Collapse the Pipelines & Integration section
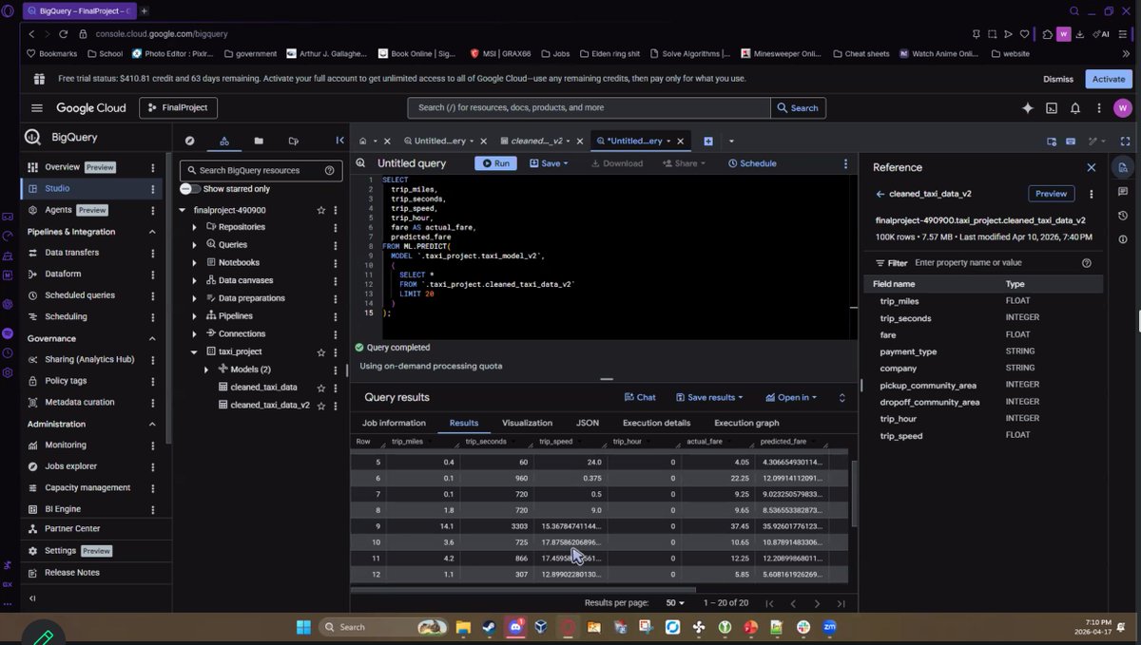 pos(152,232)
